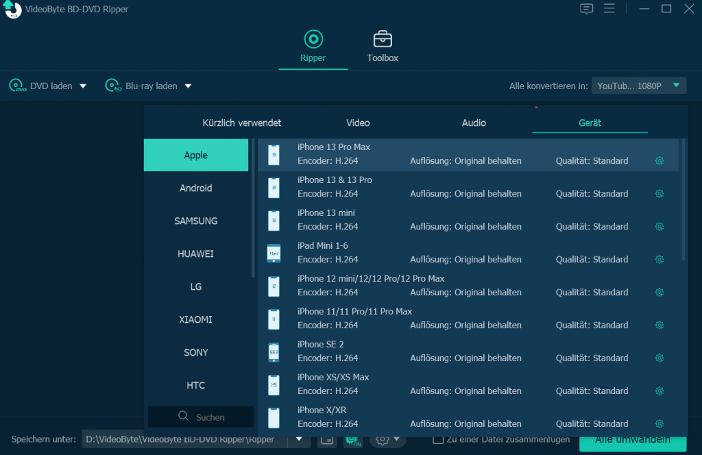702x455 pixels.
Task: Open the output folder icon at bottom
Action: pyautogui.click(x=327, y=439)
